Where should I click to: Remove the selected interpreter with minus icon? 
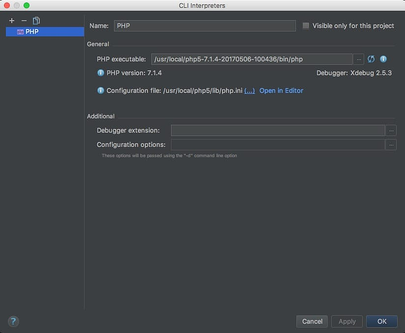[24, 21]
